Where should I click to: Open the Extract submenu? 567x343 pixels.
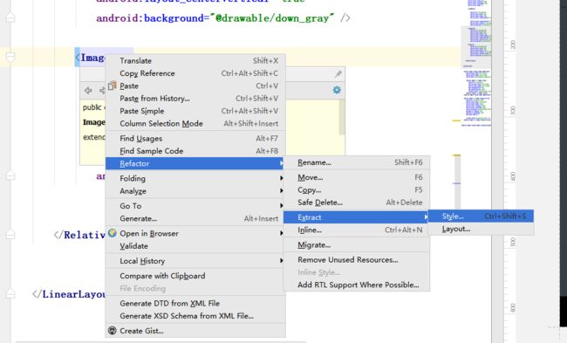pyautogui.click(x=357, y=217)
